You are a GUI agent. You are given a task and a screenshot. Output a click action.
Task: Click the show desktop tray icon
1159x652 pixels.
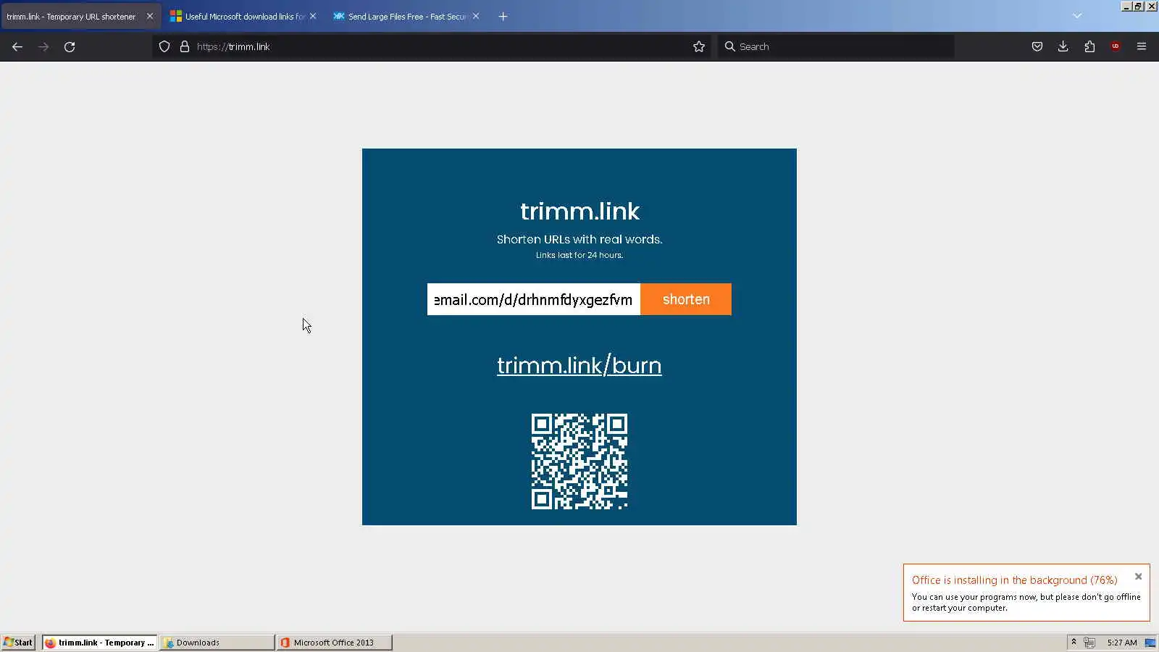tap(1150, 643)
